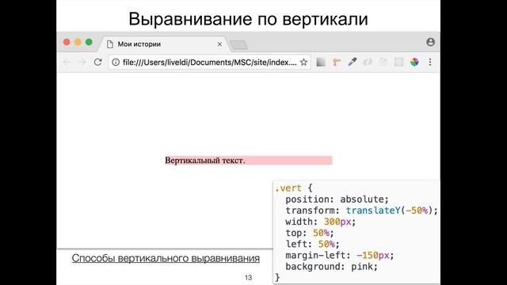
Task: Open the orange ruler extension icon
Action: pos(337,62)
